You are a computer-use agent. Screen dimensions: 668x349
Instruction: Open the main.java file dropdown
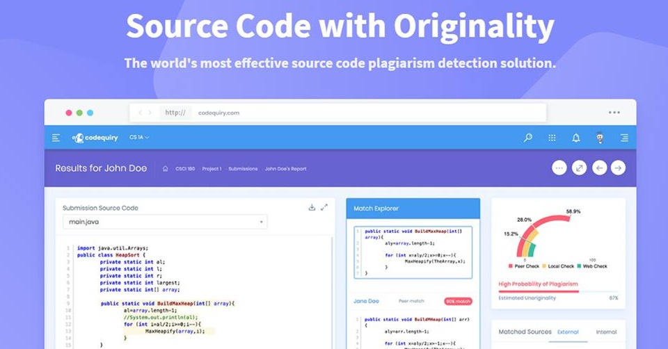165,222
